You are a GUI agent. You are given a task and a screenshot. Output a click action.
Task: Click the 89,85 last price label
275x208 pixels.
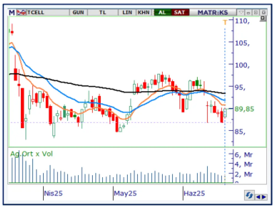[x=244, y=109]
